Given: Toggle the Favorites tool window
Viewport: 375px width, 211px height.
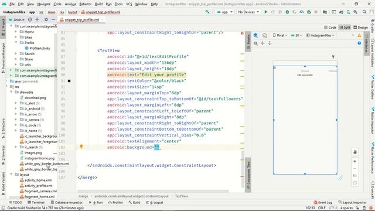Looking at the screenshot, I should pos(3,155).
